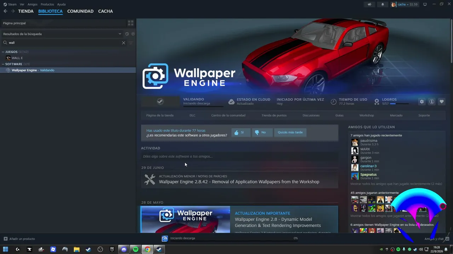
Task: Collapse the SOFTWARE category
Action: (x=3, y=64)
